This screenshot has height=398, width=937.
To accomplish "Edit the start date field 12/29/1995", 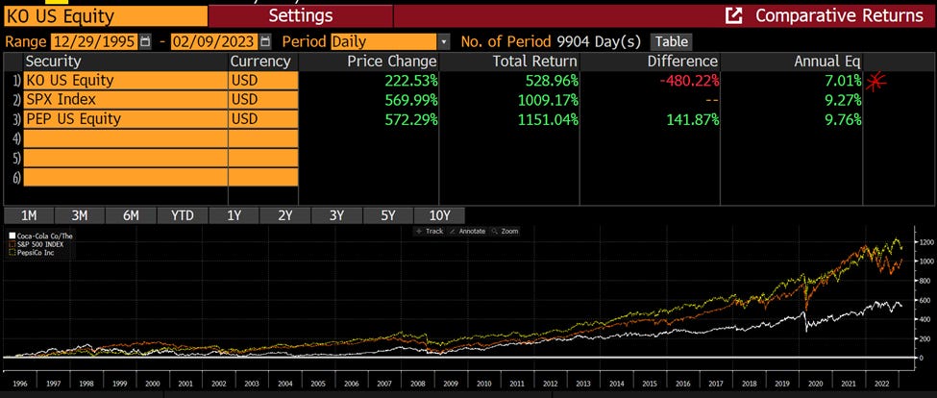I will click(95, 42).
